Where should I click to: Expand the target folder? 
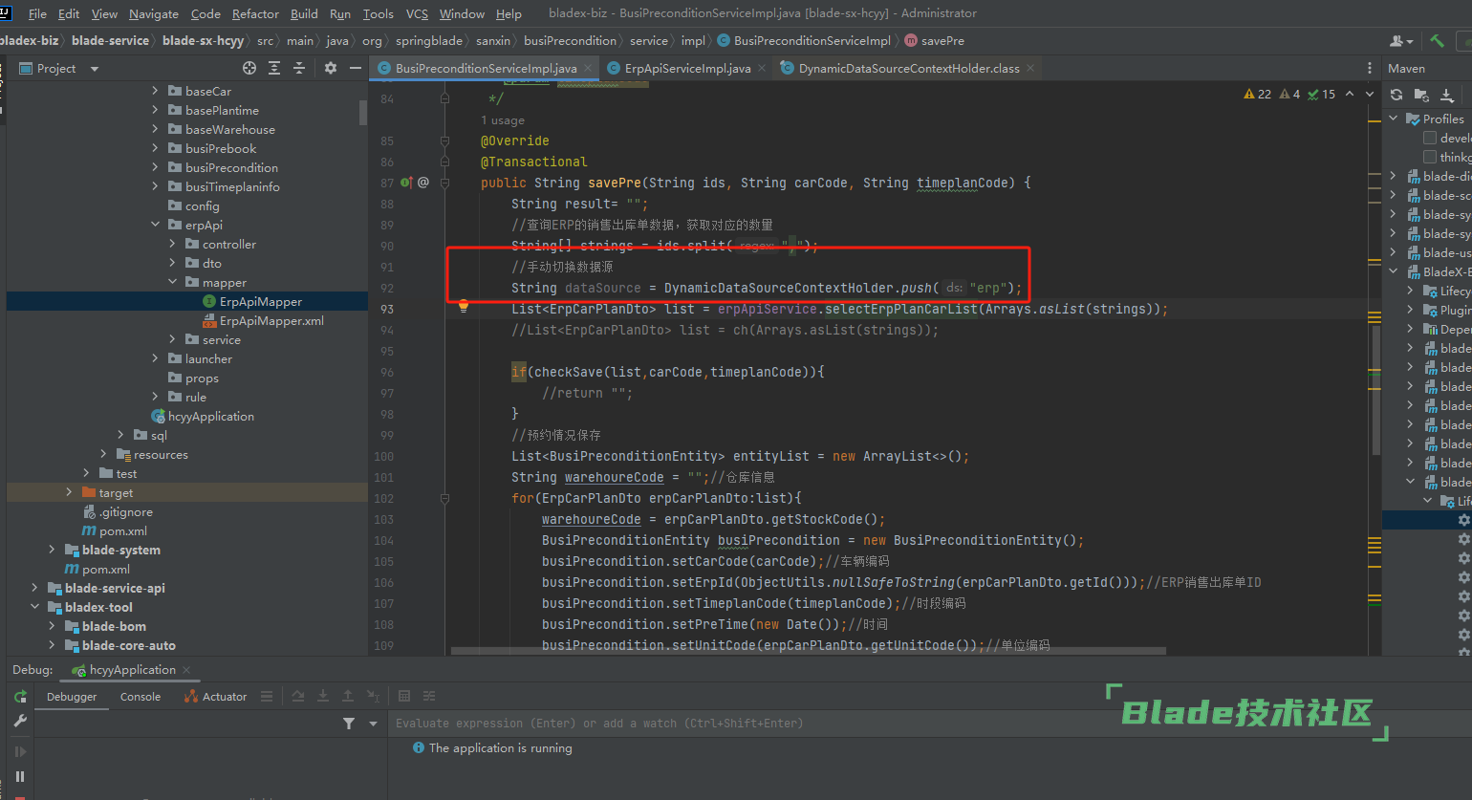69,492
